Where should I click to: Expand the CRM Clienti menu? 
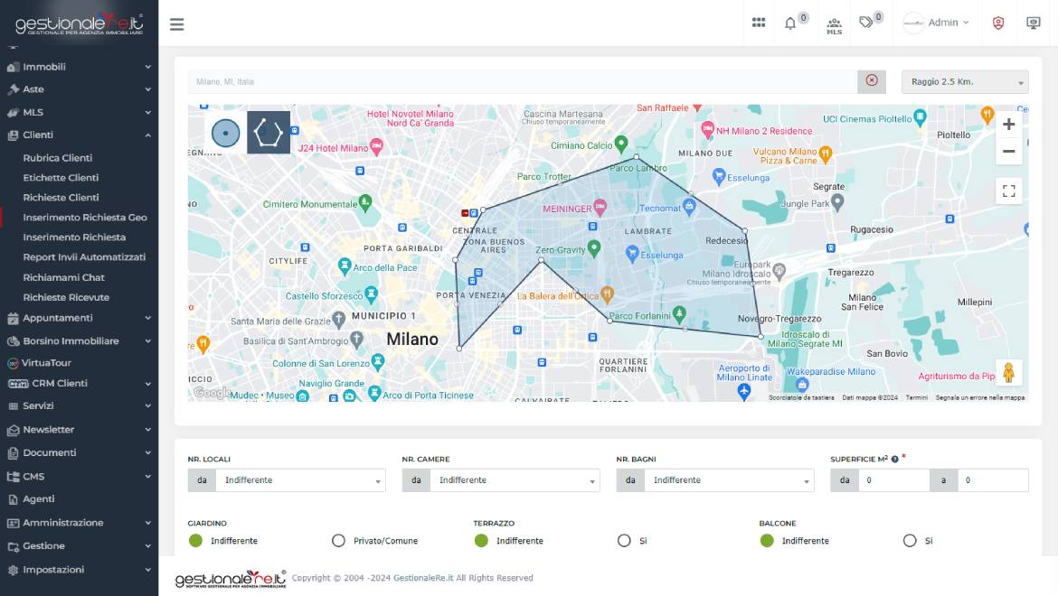pyautogui.click(x=79, y=383)
